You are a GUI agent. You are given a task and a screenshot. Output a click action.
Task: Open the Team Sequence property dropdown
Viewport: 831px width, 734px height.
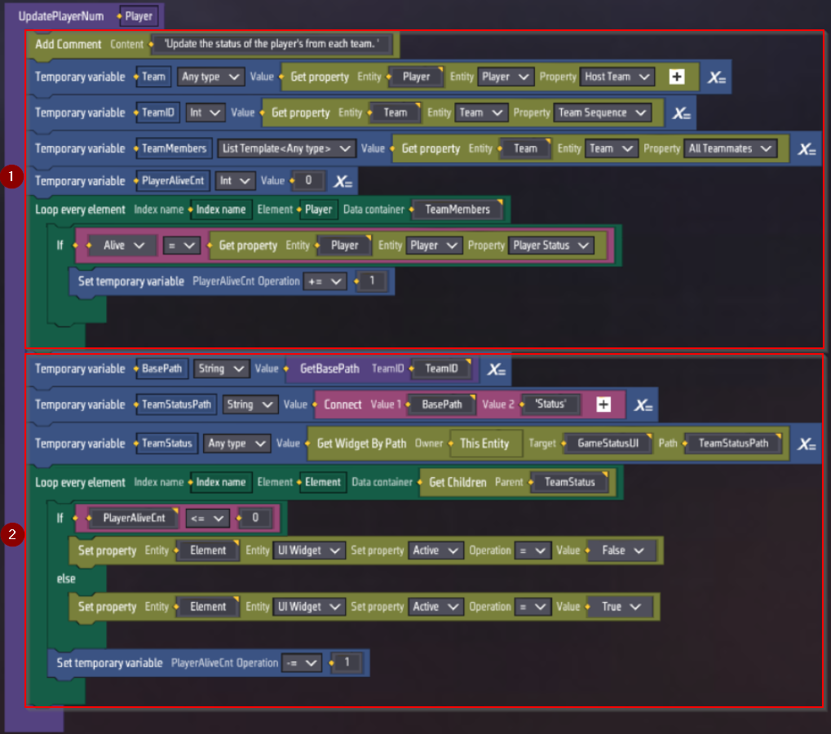[x=603, y=113]
